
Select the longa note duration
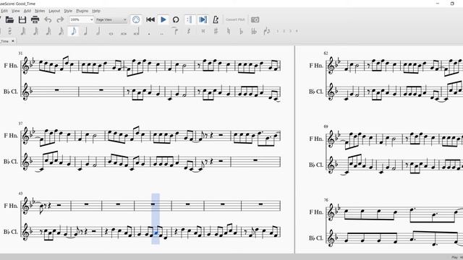click(x=137, y=32)
